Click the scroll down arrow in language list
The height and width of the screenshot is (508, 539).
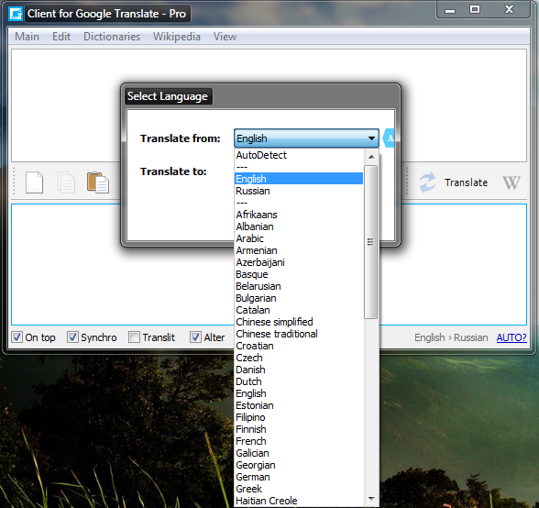(x=371, y=498)
